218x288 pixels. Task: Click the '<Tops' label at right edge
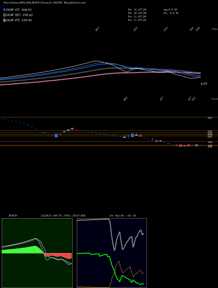(215, 29)
